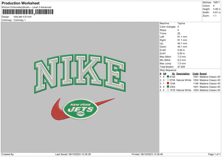Click the Machine value 'Tajima'
222x157 pixels.
point(181,23)
